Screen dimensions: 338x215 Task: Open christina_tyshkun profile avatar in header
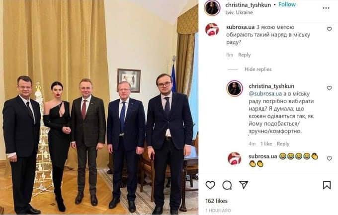(x=212, y=8)
